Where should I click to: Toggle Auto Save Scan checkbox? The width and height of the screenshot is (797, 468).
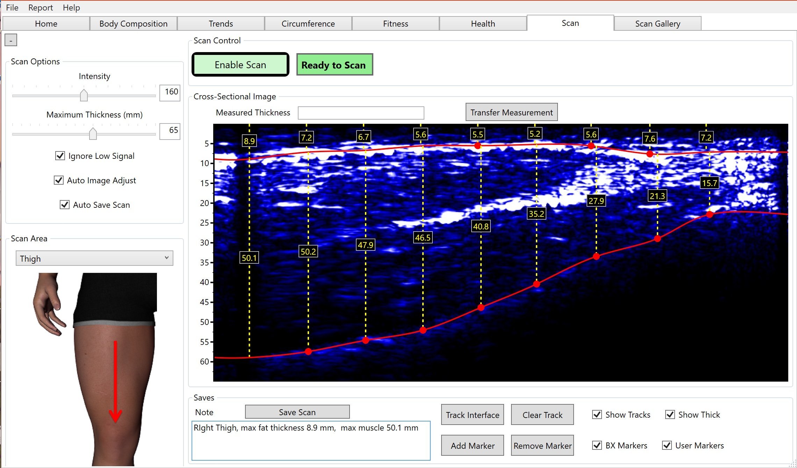click(x=65, y=205)
